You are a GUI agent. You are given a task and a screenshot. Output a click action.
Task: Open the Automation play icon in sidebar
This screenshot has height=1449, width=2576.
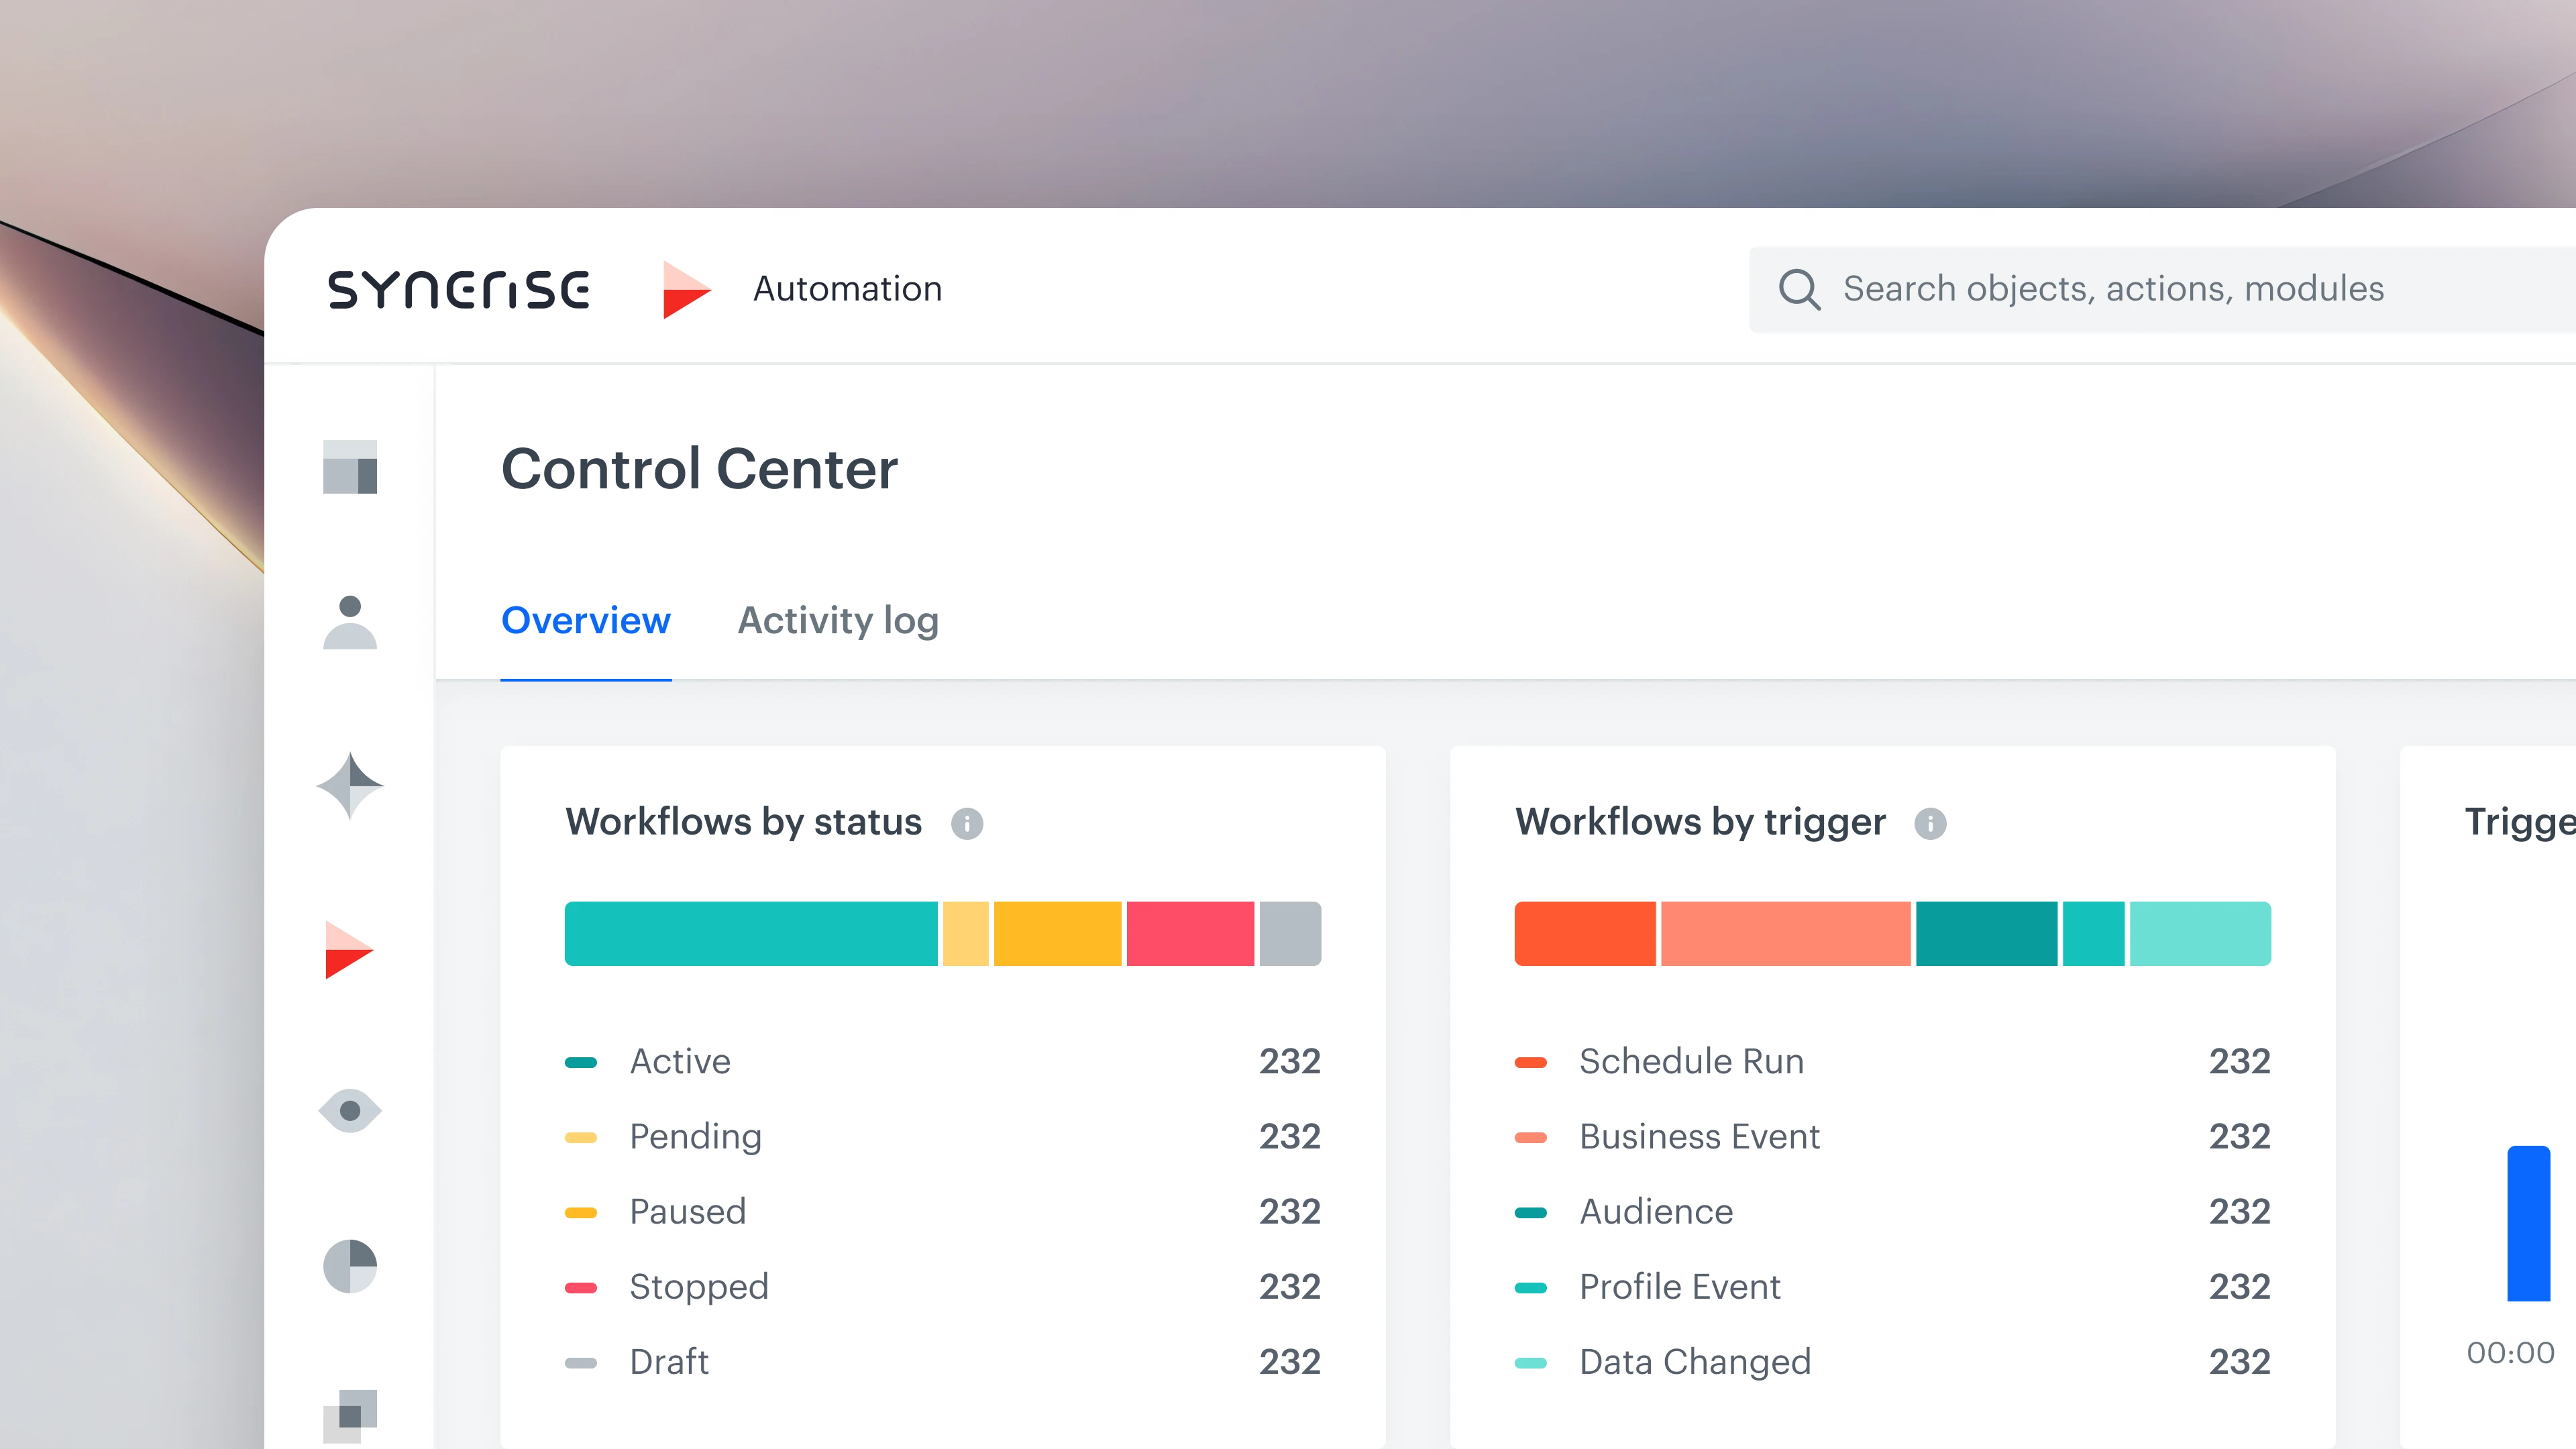point(350,950)
